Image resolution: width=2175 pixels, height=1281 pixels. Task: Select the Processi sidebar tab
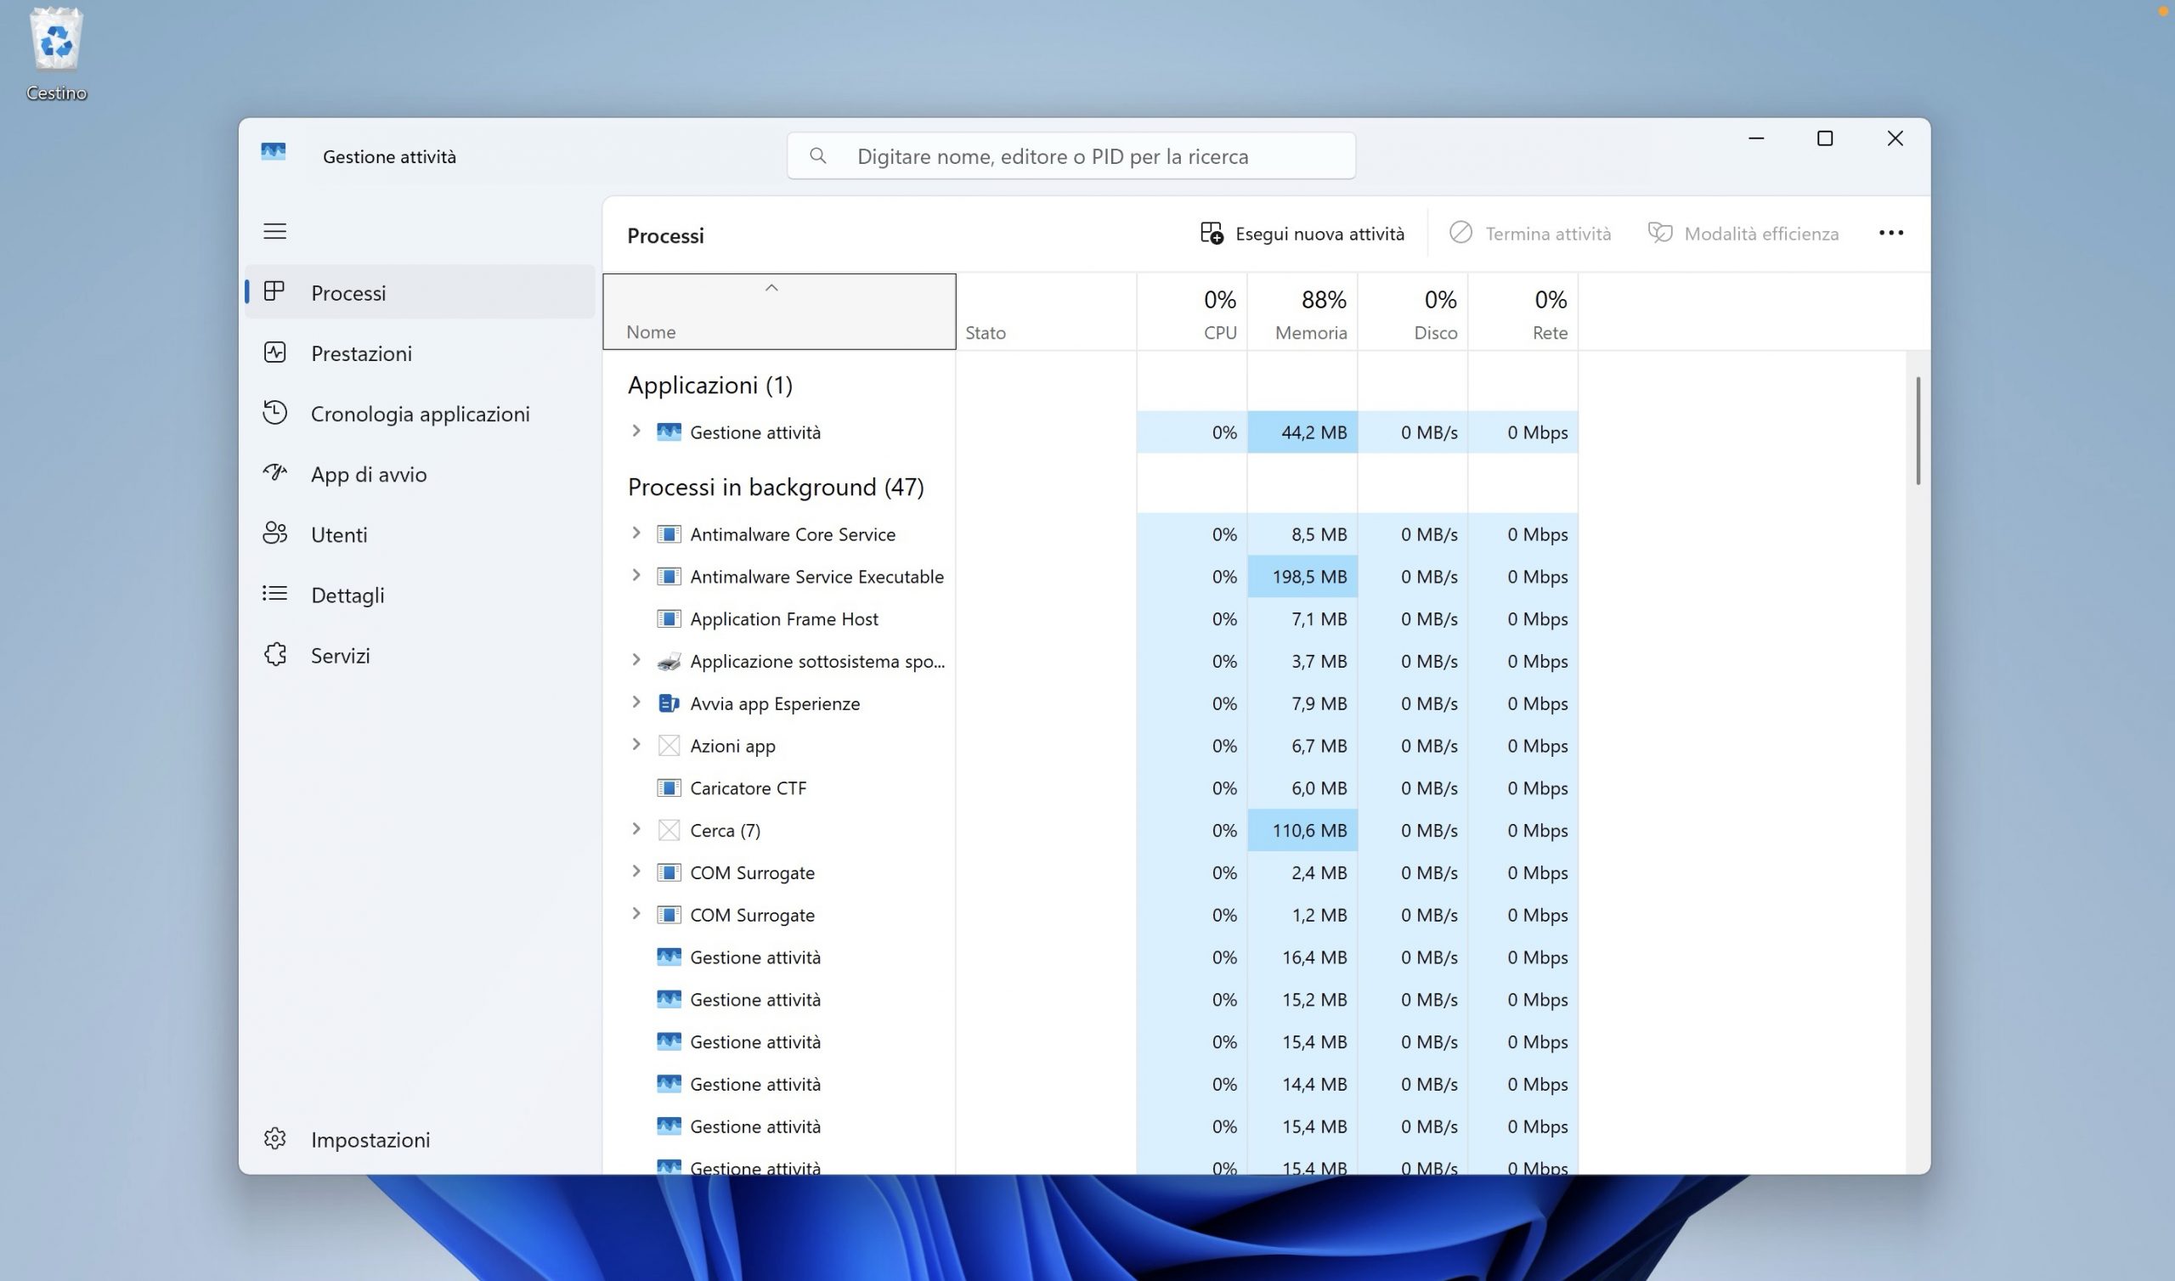point(347,292)
